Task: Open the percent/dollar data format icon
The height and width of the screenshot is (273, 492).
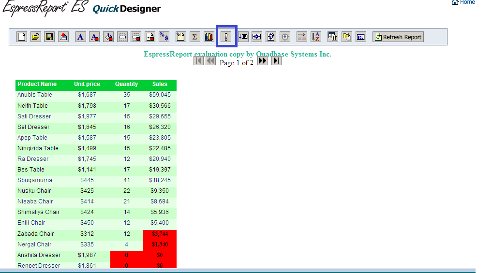Action: [x=164, y=37]
